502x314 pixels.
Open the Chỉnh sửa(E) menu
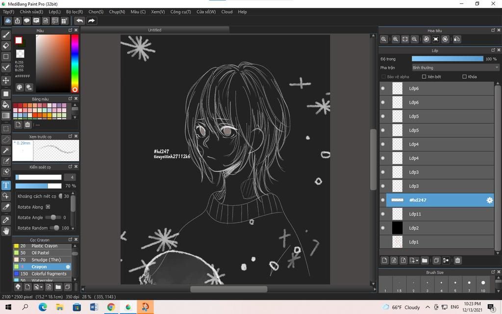pos(31,12)
